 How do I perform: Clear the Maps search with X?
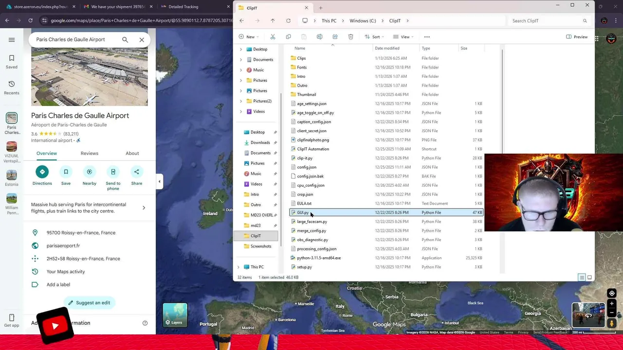point(142,40)
